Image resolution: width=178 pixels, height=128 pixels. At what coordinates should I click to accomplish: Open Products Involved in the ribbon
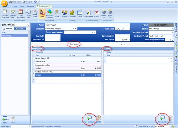(x=49, y=14)
